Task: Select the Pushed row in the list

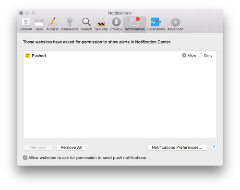Action: (x=120, y=56)
